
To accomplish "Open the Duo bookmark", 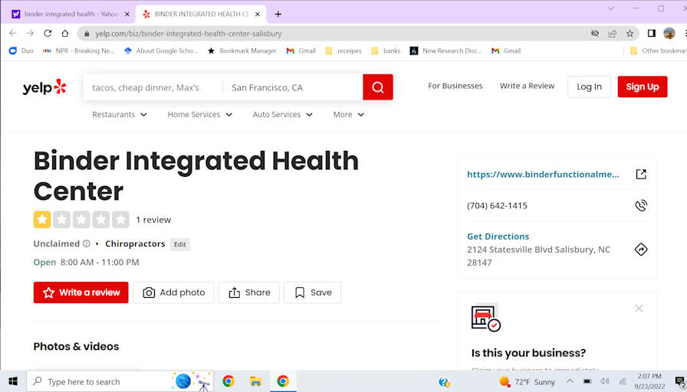I will (21, 51).
